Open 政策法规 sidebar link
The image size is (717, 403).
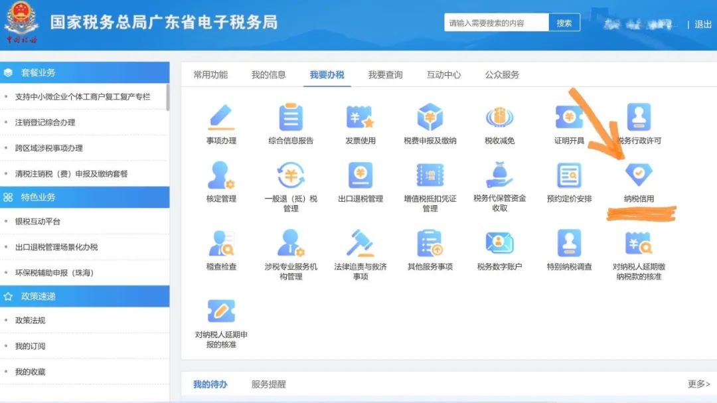30,320
